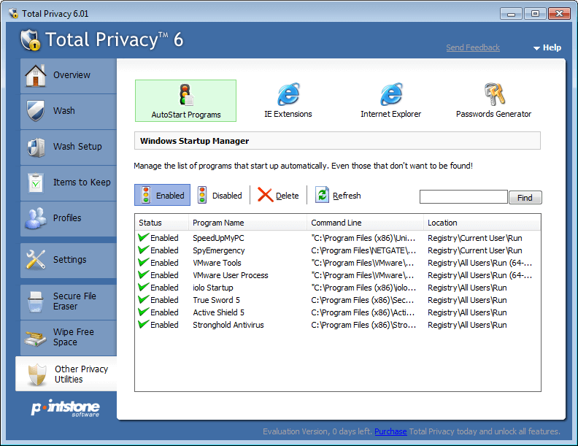Screen dimensions: 578x446
Task: Click the red X Delete icon
Action: point(265,195)
